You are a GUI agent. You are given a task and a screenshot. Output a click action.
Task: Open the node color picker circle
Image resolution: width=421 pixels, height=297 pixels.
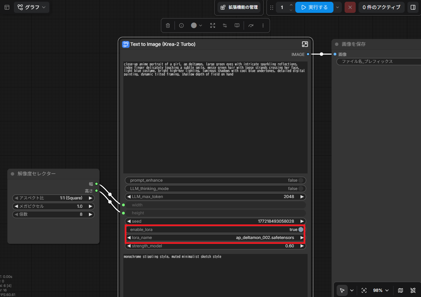(196, 25)
